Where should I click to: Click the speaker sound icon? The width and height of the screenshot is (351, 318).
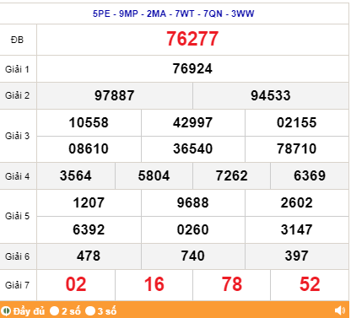[x=340, y=310]
